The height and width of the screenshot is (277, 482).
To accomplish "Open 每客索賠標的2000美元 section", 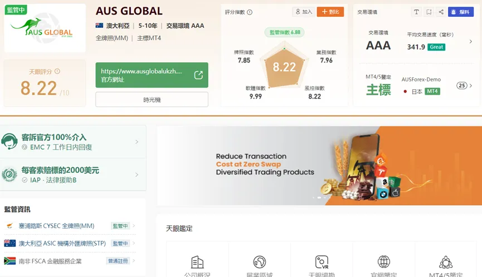I will coord(73,174).
